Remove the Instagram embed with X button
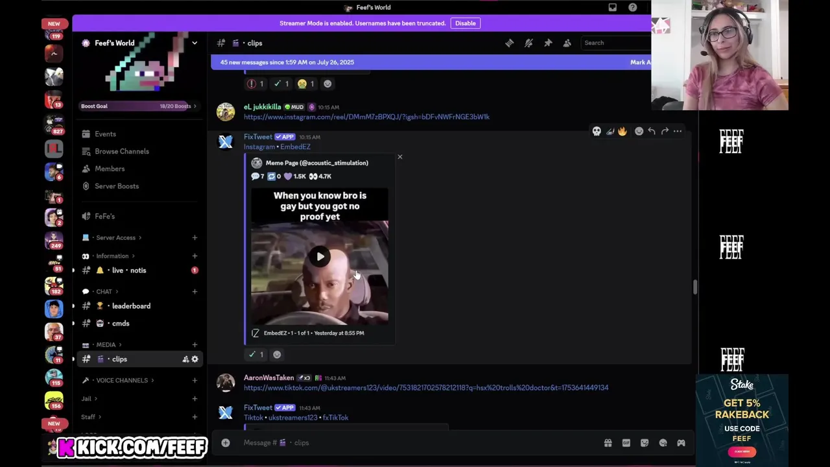 [x=399, y=157]
